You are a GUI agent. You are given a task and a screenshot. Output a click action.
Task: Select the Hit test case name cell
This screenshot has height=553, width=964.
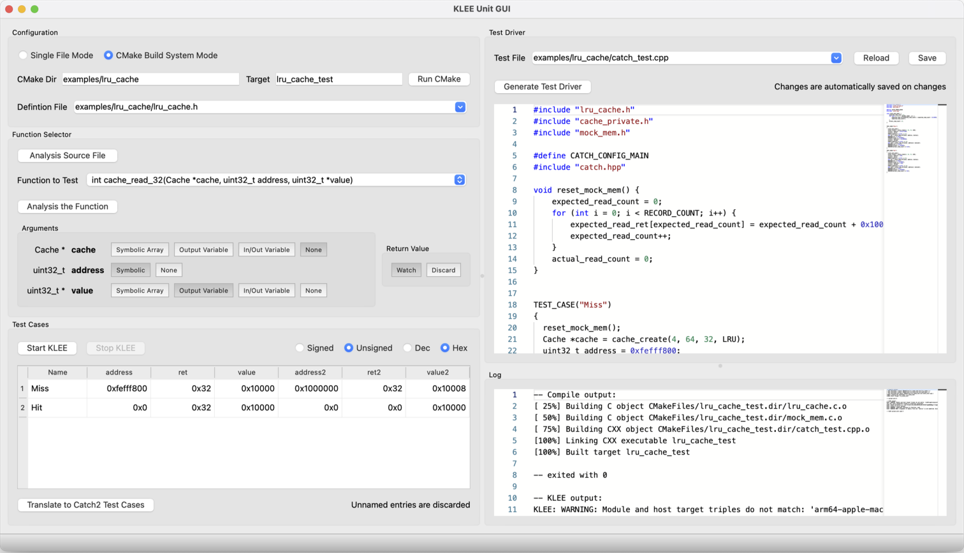(x=57, y=408)
